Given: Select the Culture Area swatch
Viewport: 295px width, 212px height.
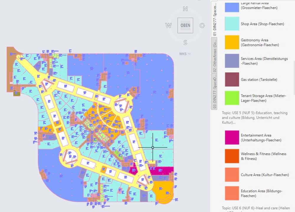Looking at the screenshot, I should point(232,175).
